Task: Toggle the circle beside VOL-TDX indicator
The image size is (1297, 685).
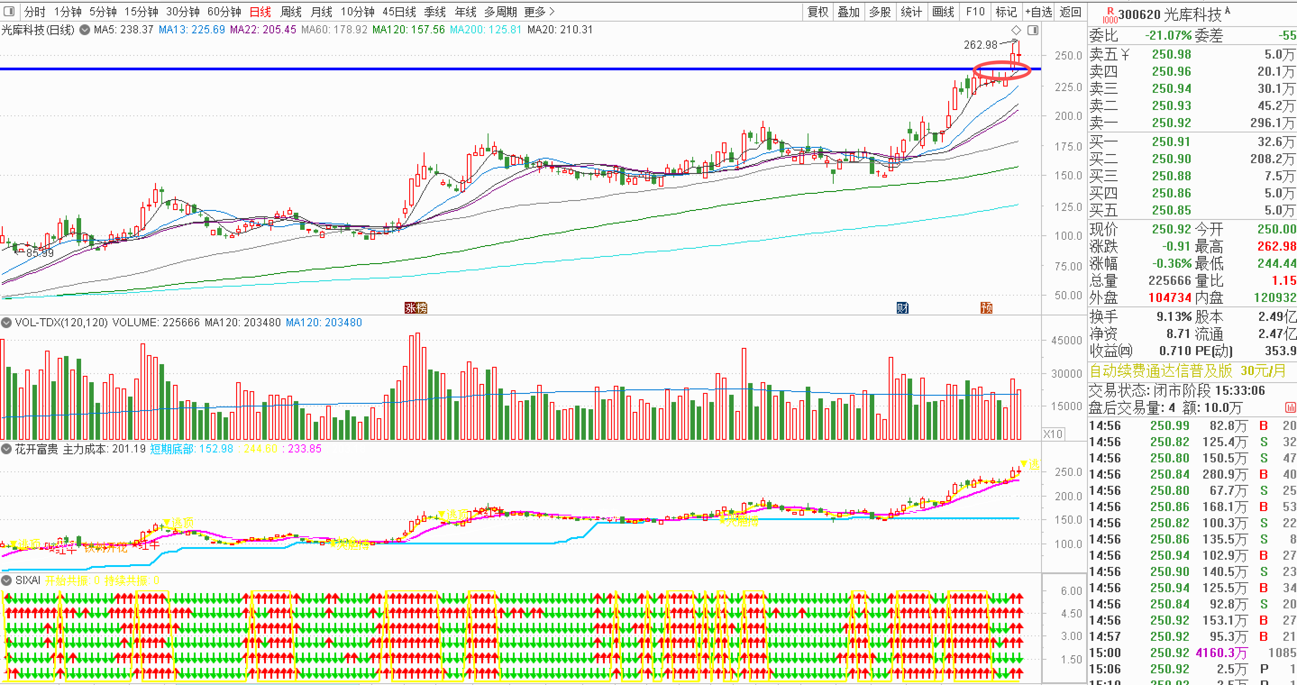Action: (x=6, y=323)
